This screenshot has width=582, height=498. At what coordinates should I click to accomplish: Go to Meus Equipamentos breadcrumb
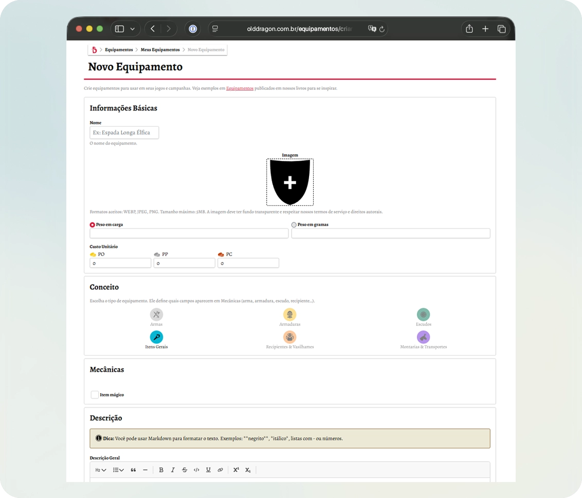coord(160,50)
